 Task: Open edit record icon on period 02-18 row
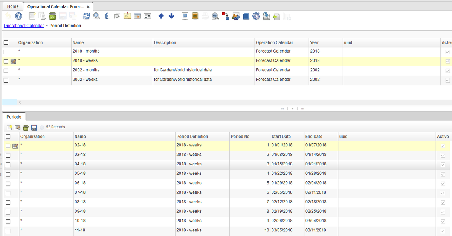pyautogui.click(x=15, y=146)
